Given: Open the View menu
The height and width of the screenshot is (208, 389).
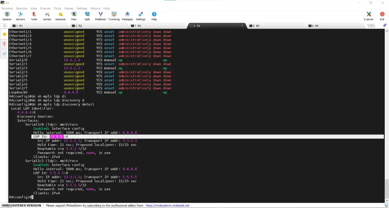Looking at the screenshot, I should [x=34, y=8].
